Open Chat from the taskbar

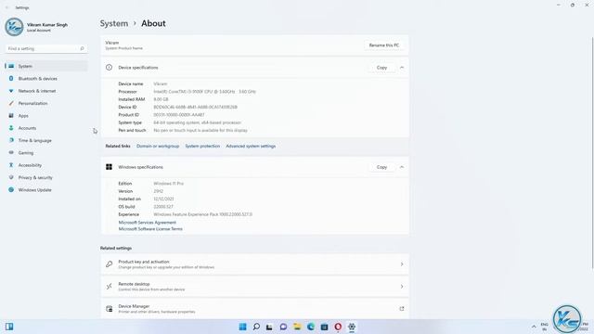coord(283,327)
